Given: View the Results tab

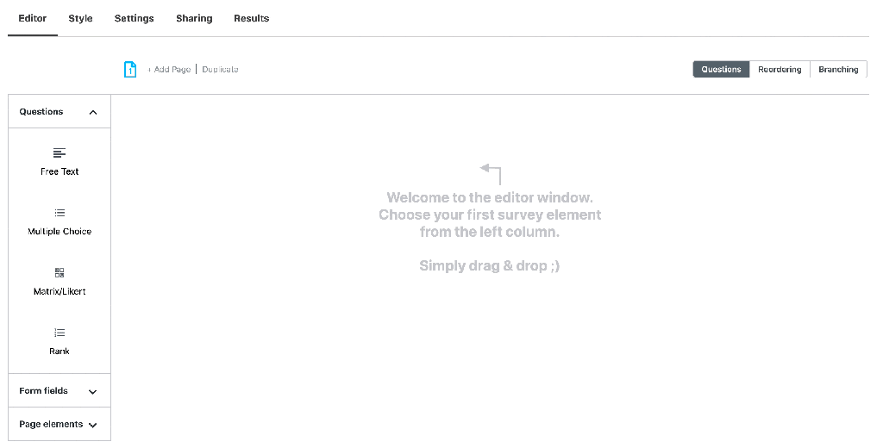Looking at the screenshot, I should (x=251, y=18).
